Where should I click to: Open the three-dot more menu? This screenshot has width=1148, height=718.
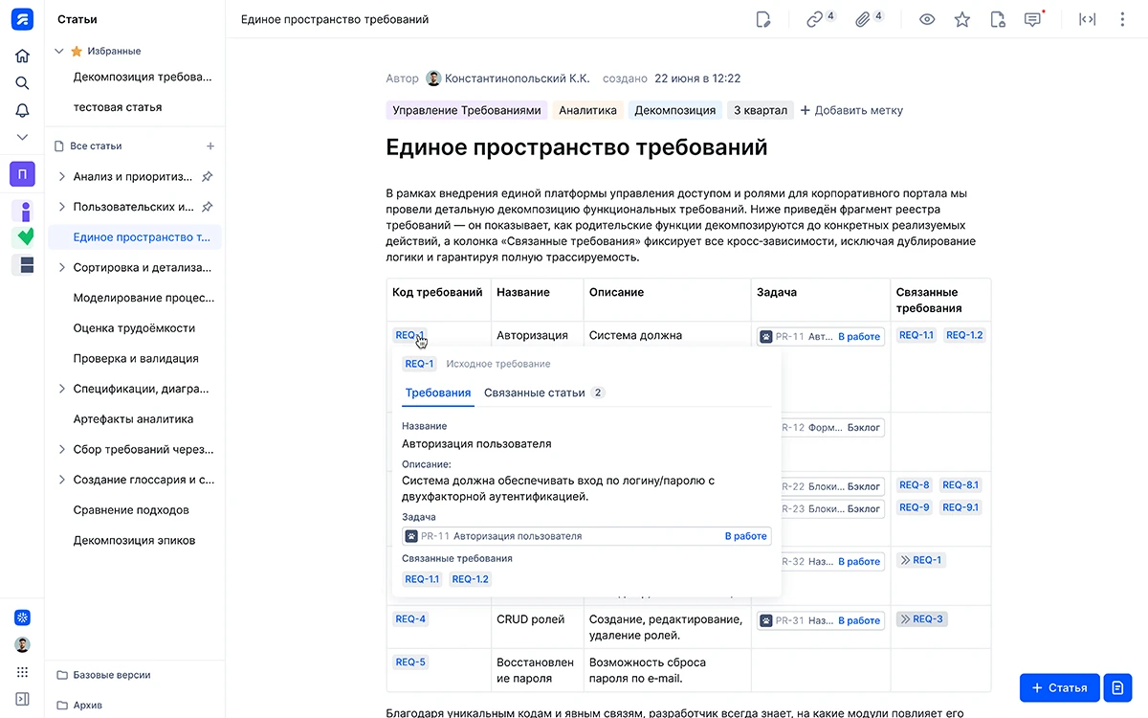pyautogui.click(x=1122, y=19)
